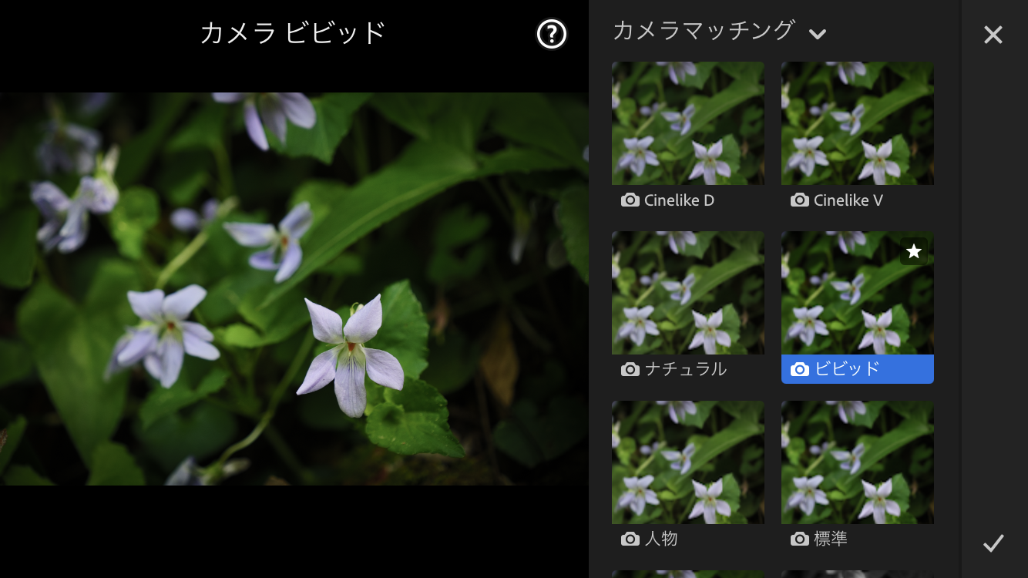Choose the ビビッド profile thumbnail
This screenshot has height=578, width=1028.
858,293
